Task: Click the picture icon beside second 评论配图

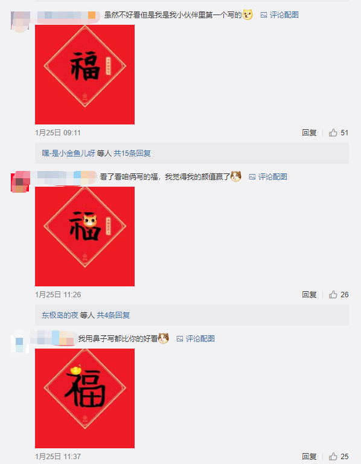Action: (x=252, y=177)
